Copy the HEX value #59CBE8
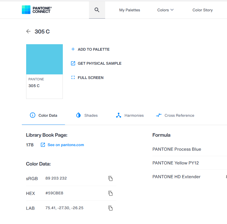The width and height of the screenshot is (227, 224). pos(110,193)
